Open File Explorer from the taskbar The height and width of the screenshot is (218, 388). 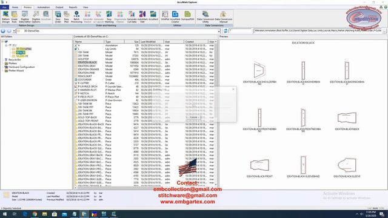pos(44,214)
